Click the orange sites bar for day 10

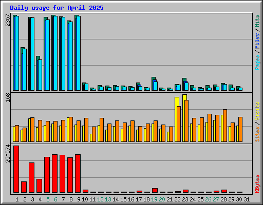click(86, 130)
